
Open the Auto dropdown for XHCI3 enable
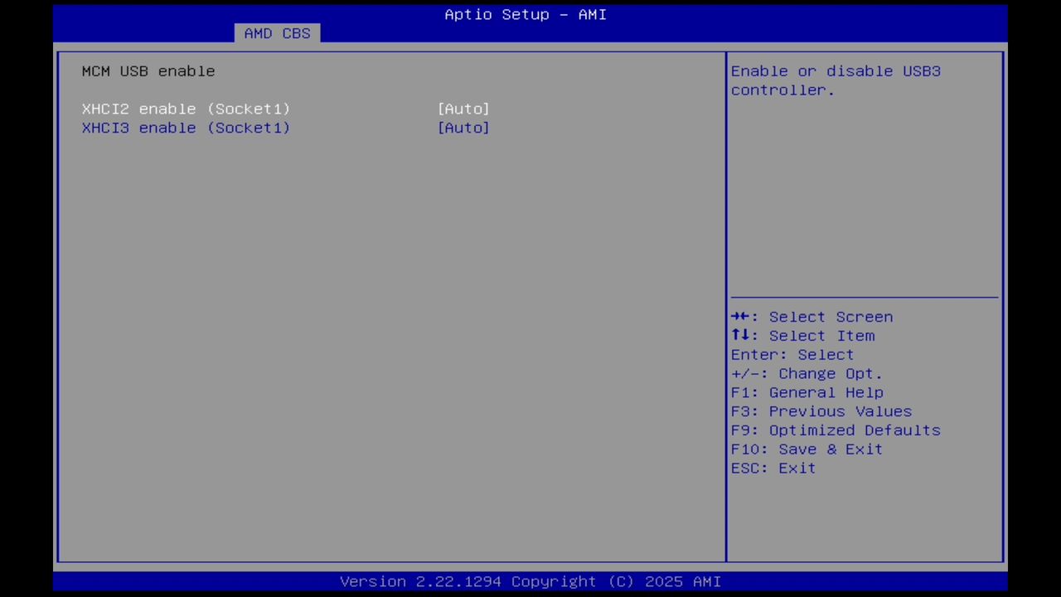[463, 128]
